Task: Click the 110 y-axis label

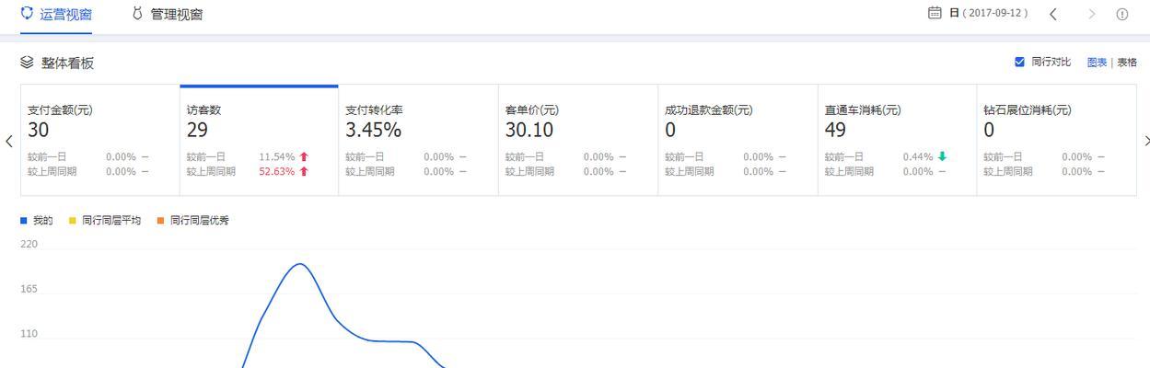Action: click(x=29, y=334)
